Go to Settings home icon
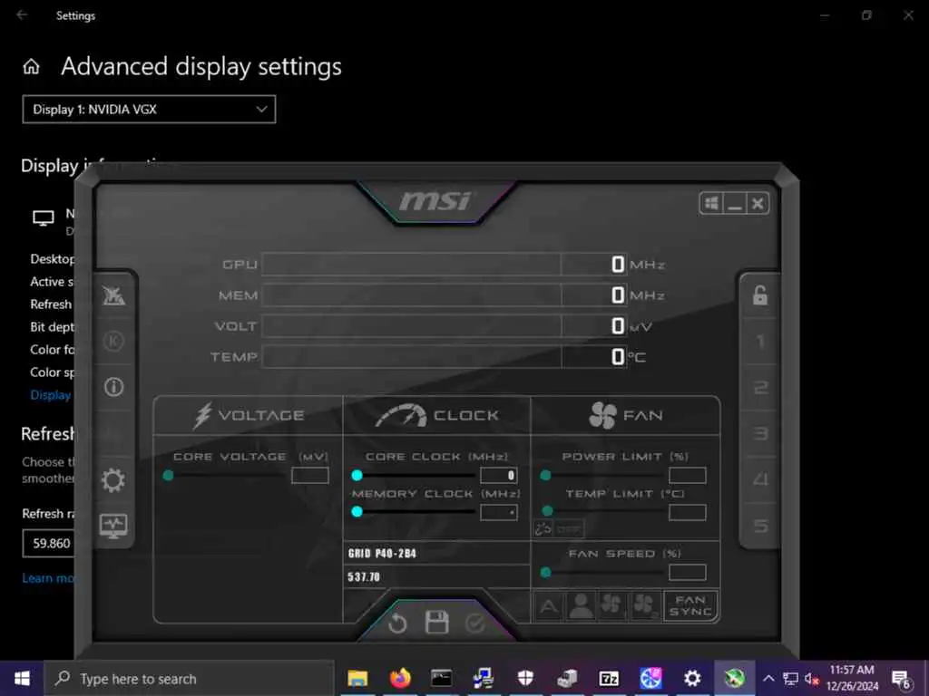 pyautogui.click(x=32, y=67)
